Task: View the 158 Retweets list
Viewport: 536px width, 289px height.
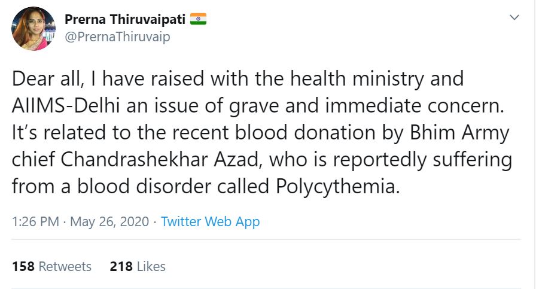Action: (52, 266)
